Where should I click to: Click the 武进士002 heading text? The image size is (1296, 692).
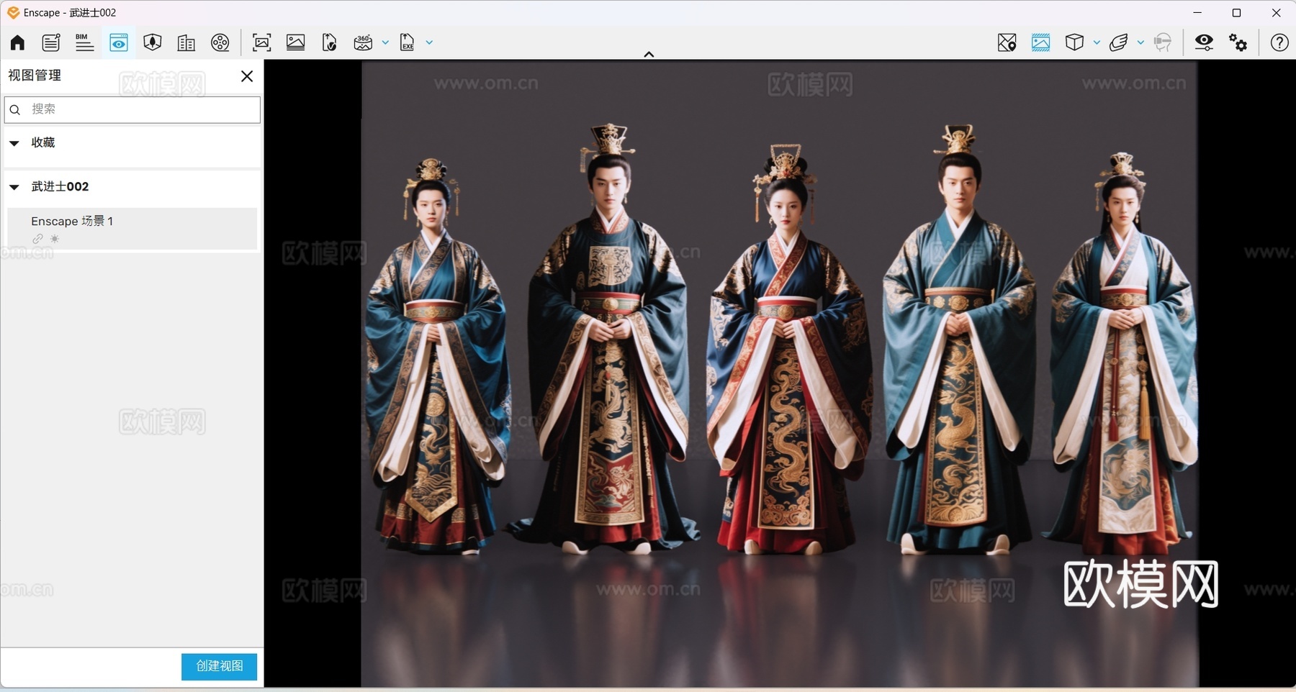point(60,186)
